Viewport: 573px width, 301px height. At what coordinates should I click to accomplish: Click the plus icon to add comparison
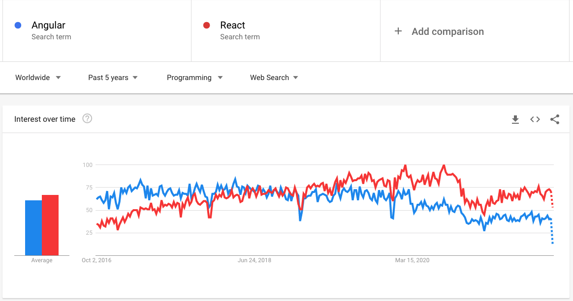[x=398, y=31]
